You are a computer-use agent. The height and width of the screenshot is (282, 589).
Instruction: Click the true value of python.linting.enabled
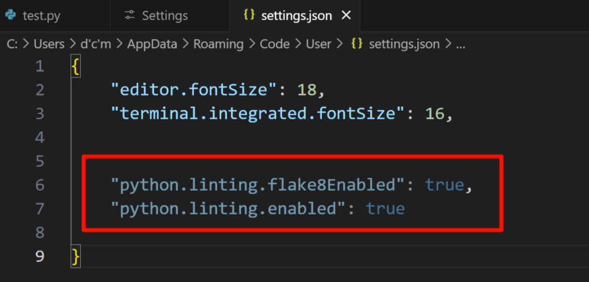pyautogui.click(x=385, y=209)
